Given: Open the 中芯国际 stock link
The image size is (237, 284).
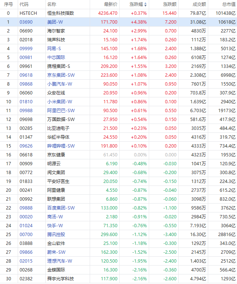Looking at the screenshot, I should 56,58.
